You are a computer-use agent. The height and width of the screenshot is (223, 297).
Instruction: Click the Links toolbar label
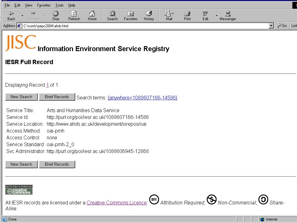coord(294,26)
